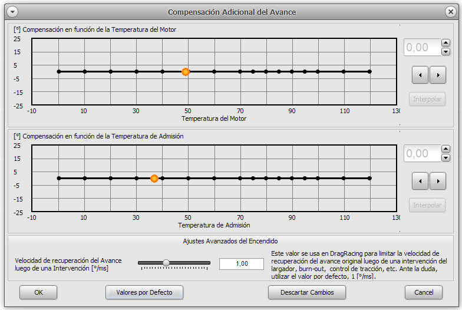Increase the motor temperature compensation value
The image size is (462, 310).
tap(445, 43)
